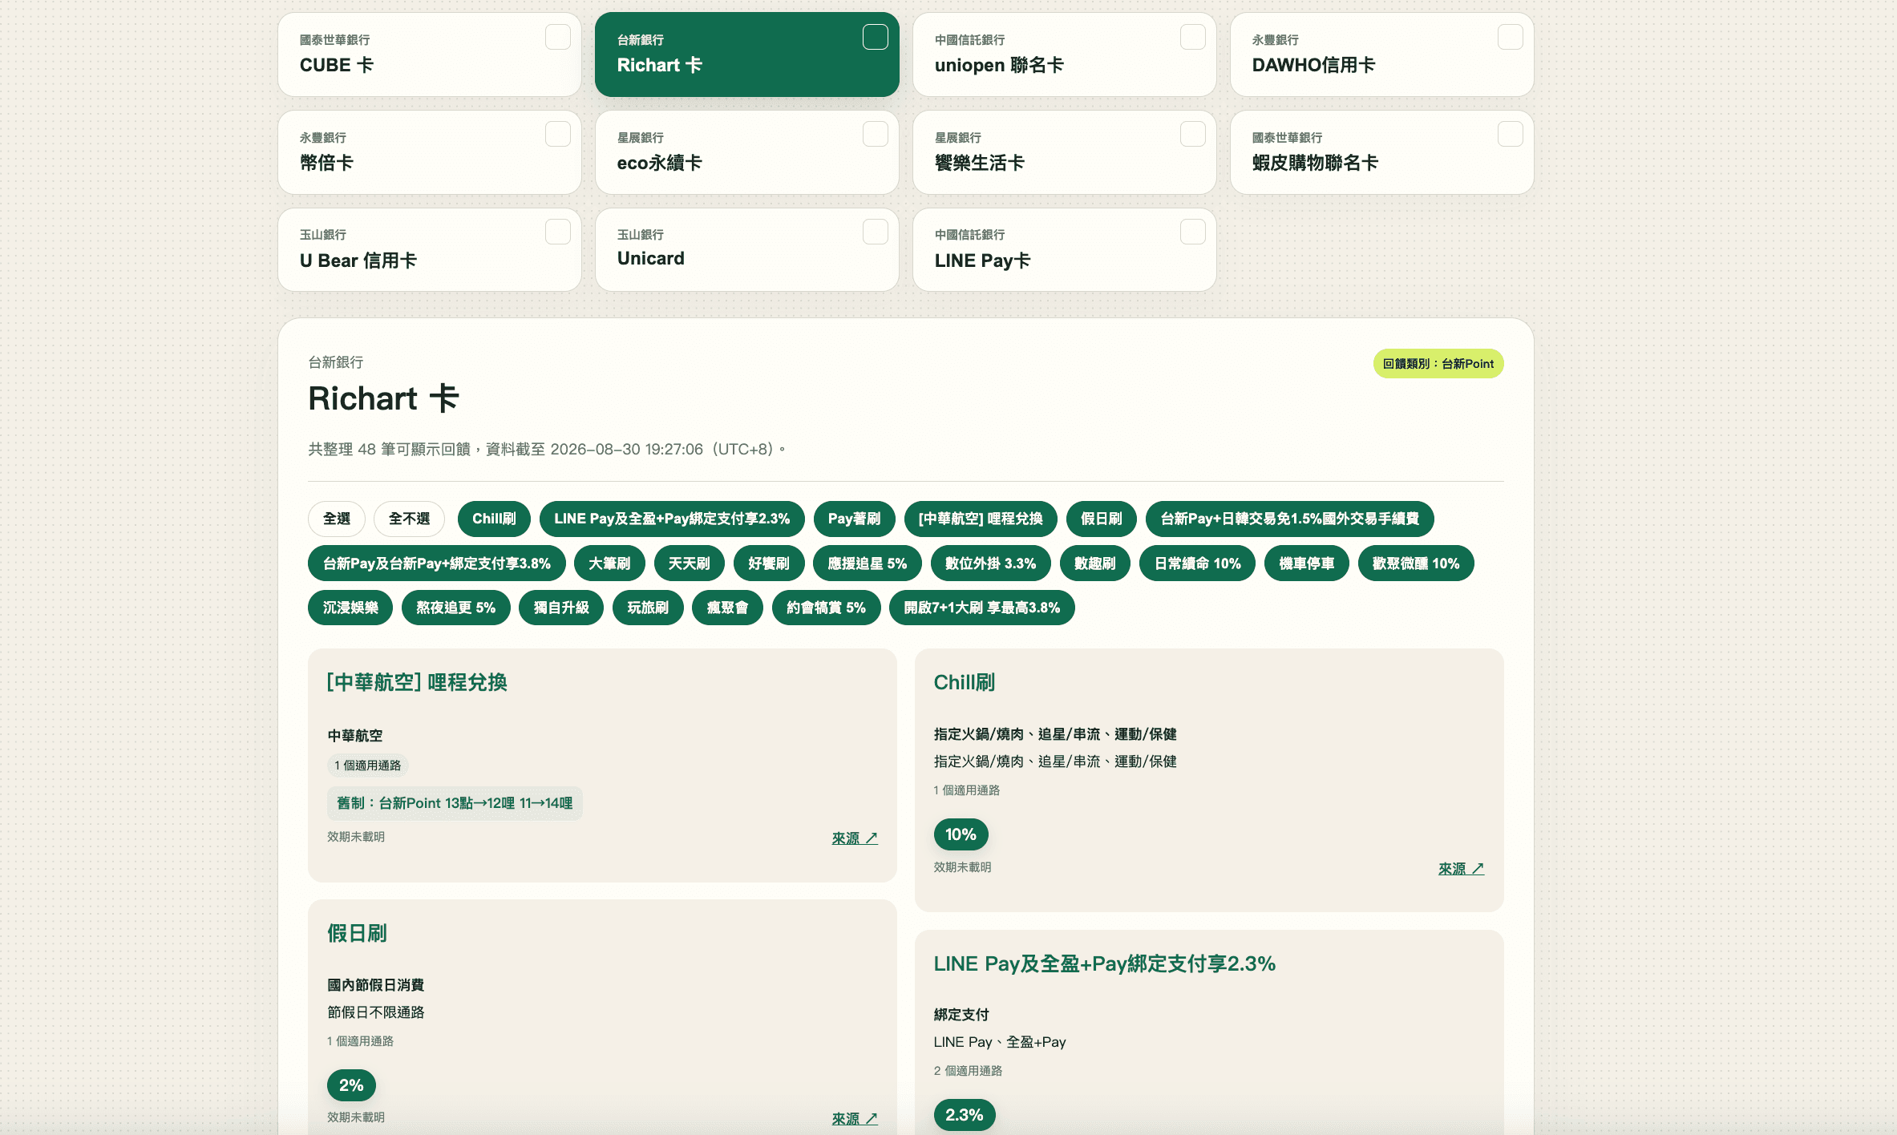Toggle the 數趣刷 filter chip
Image resolution: width=1897 pixels, height=1135 pixels.
point(1095,563)
